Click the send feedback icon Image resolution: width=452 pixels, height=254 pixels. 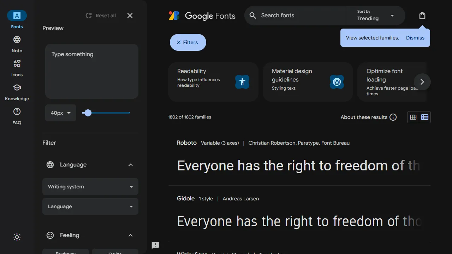coord(155,246)
